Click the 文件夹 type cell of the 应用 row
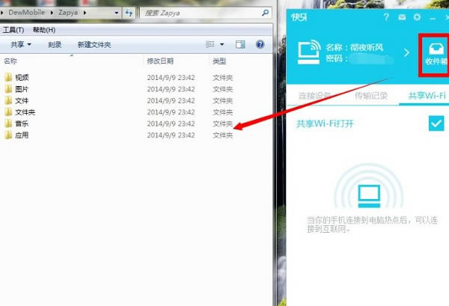The image size is (449, 306). pyautogui.click(x=223, y=135)
